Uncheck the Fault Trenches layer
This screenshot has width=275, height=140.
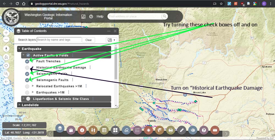click(27, 61)
